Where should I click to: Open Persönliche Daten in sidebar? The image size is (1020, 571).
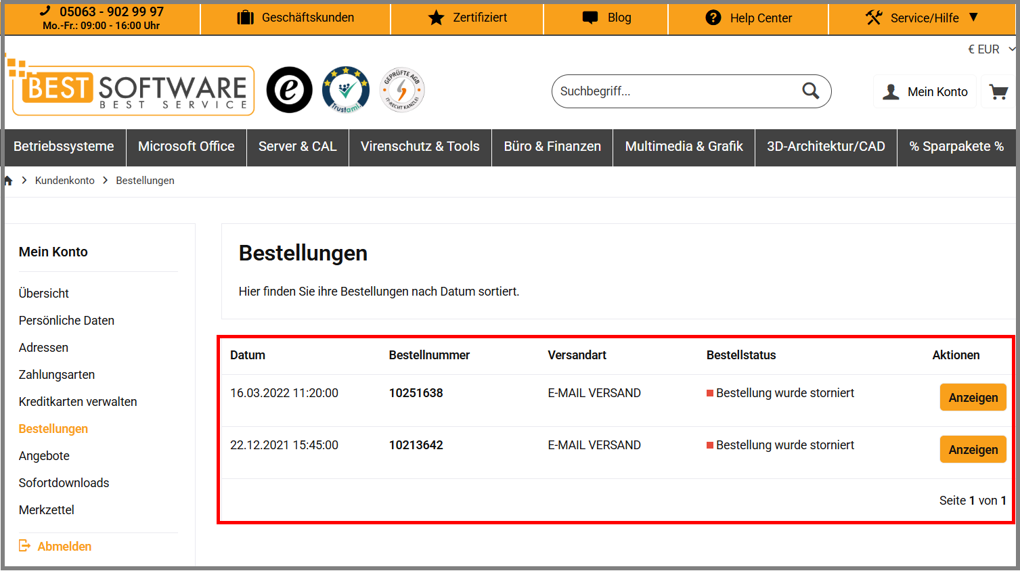click(66, 321)
